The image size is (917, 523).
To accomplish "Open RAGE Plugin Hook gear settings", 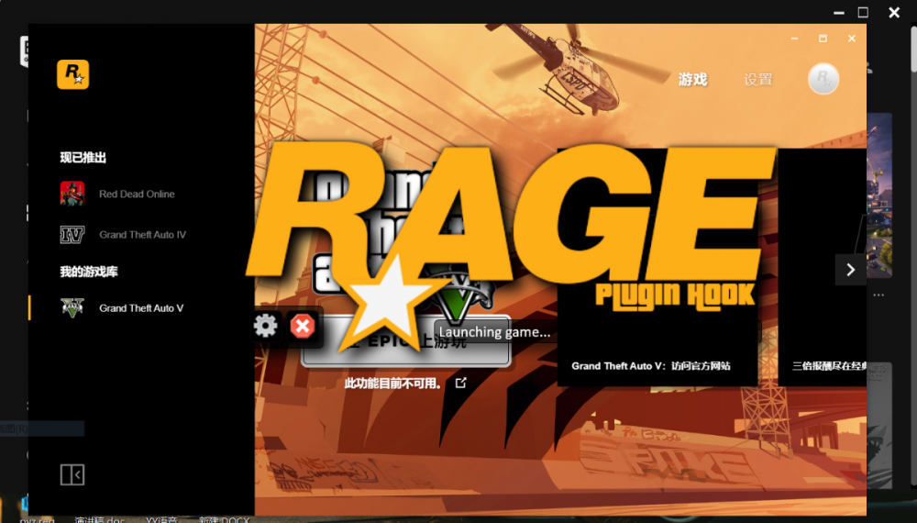I will [266, 326].
